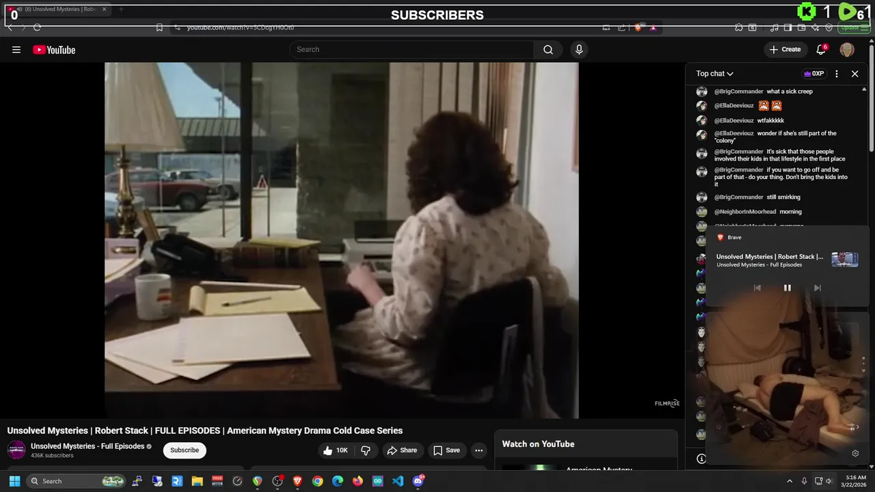This screenshot has width=875, height=492.
Task: Click the youtube.com address bar URL
Action: [x=241, y=27]
